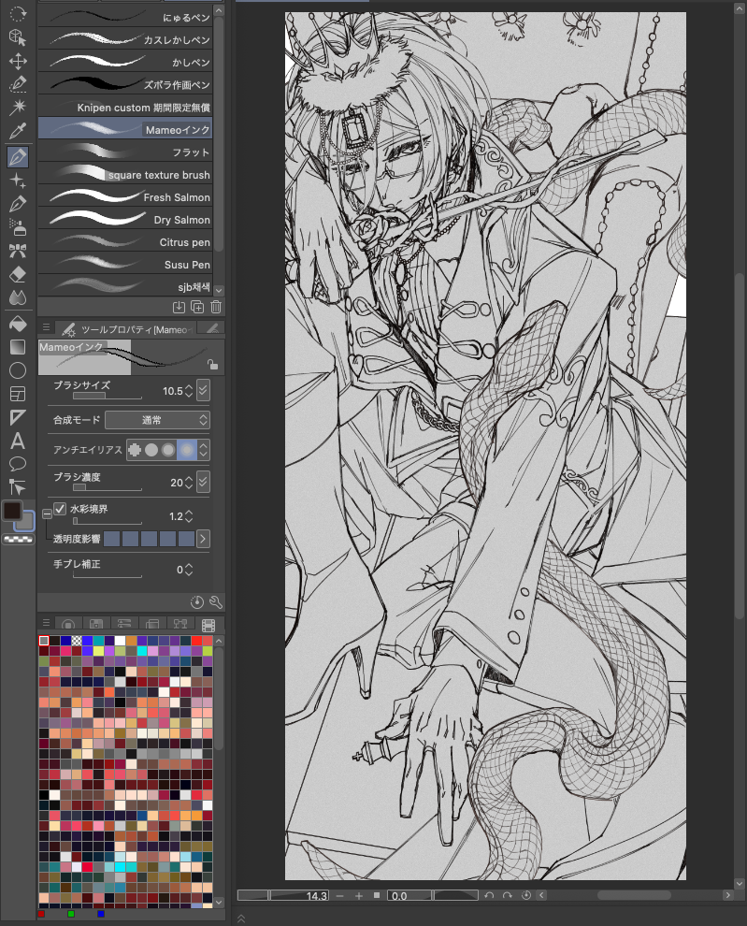The width and height of the screenshot is (747, 926).
Task: Click main drawing color swatch
Action: (x=12, y=511)
